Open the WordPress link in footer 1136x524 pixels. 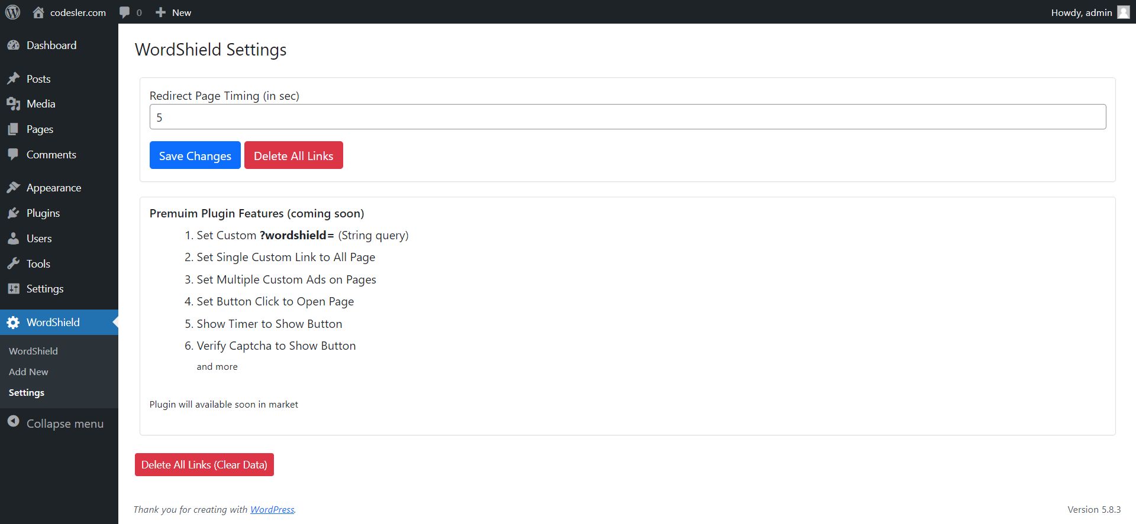pos(272,509)
